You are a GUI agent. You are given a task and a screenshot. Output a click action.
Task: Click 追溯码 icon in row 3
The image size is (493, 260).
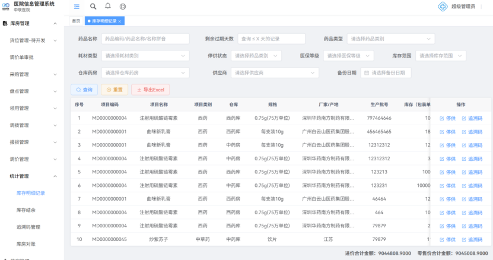[464, 145]
